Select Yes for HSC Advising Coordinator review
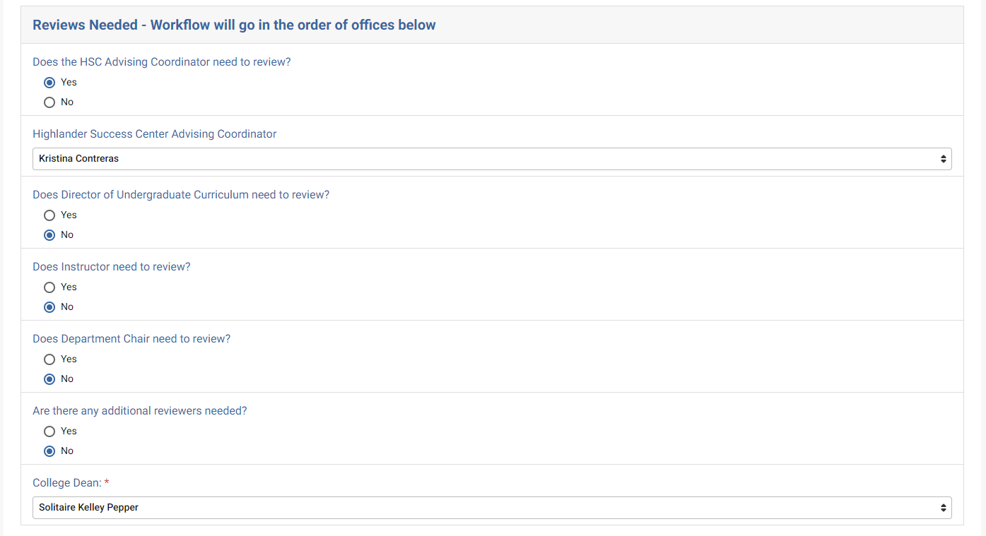The width and height of the screenshot is (986, 536). (x=49, y=83)
